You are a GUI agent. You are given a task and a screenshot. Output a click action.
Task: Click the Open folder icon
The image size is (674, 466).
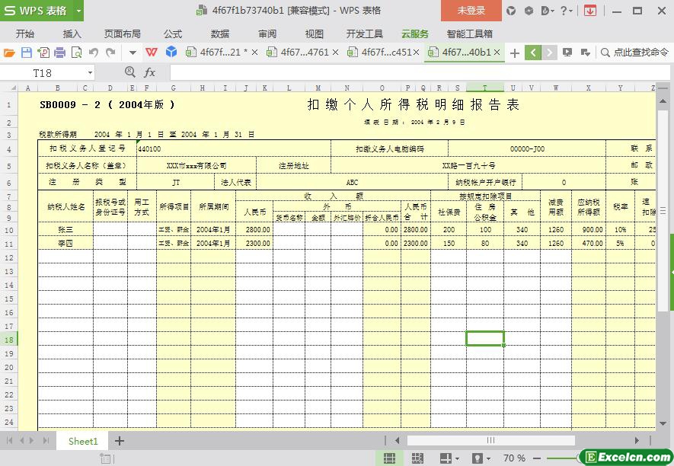[10, 53]
